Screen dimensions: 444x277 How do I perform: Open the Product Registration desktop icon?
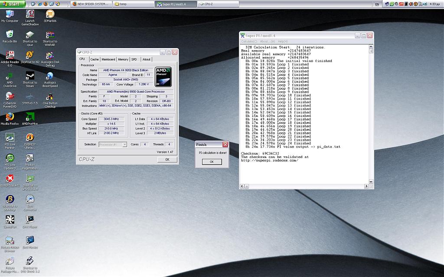pyautogui.click(x=30, y=162)
